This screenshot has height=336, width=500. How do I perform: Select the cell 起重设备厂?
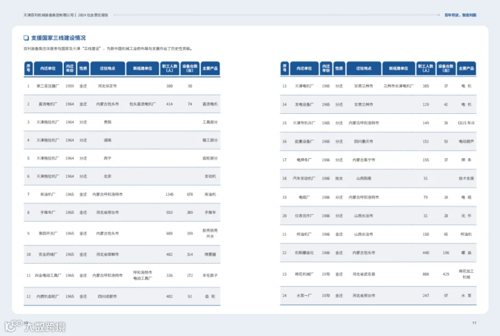(304, 142)
